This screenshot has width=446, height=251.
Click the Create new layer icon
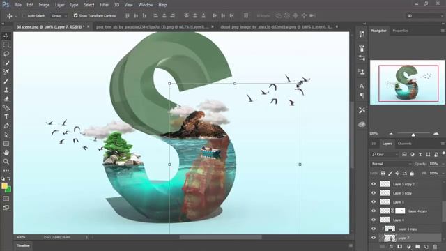click(426, 247)
